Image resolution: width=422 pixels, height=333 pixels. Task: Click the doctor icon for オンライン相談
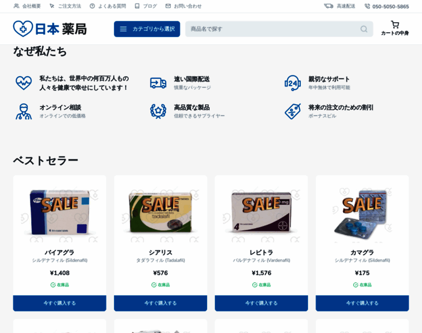[x=24, y=112]
